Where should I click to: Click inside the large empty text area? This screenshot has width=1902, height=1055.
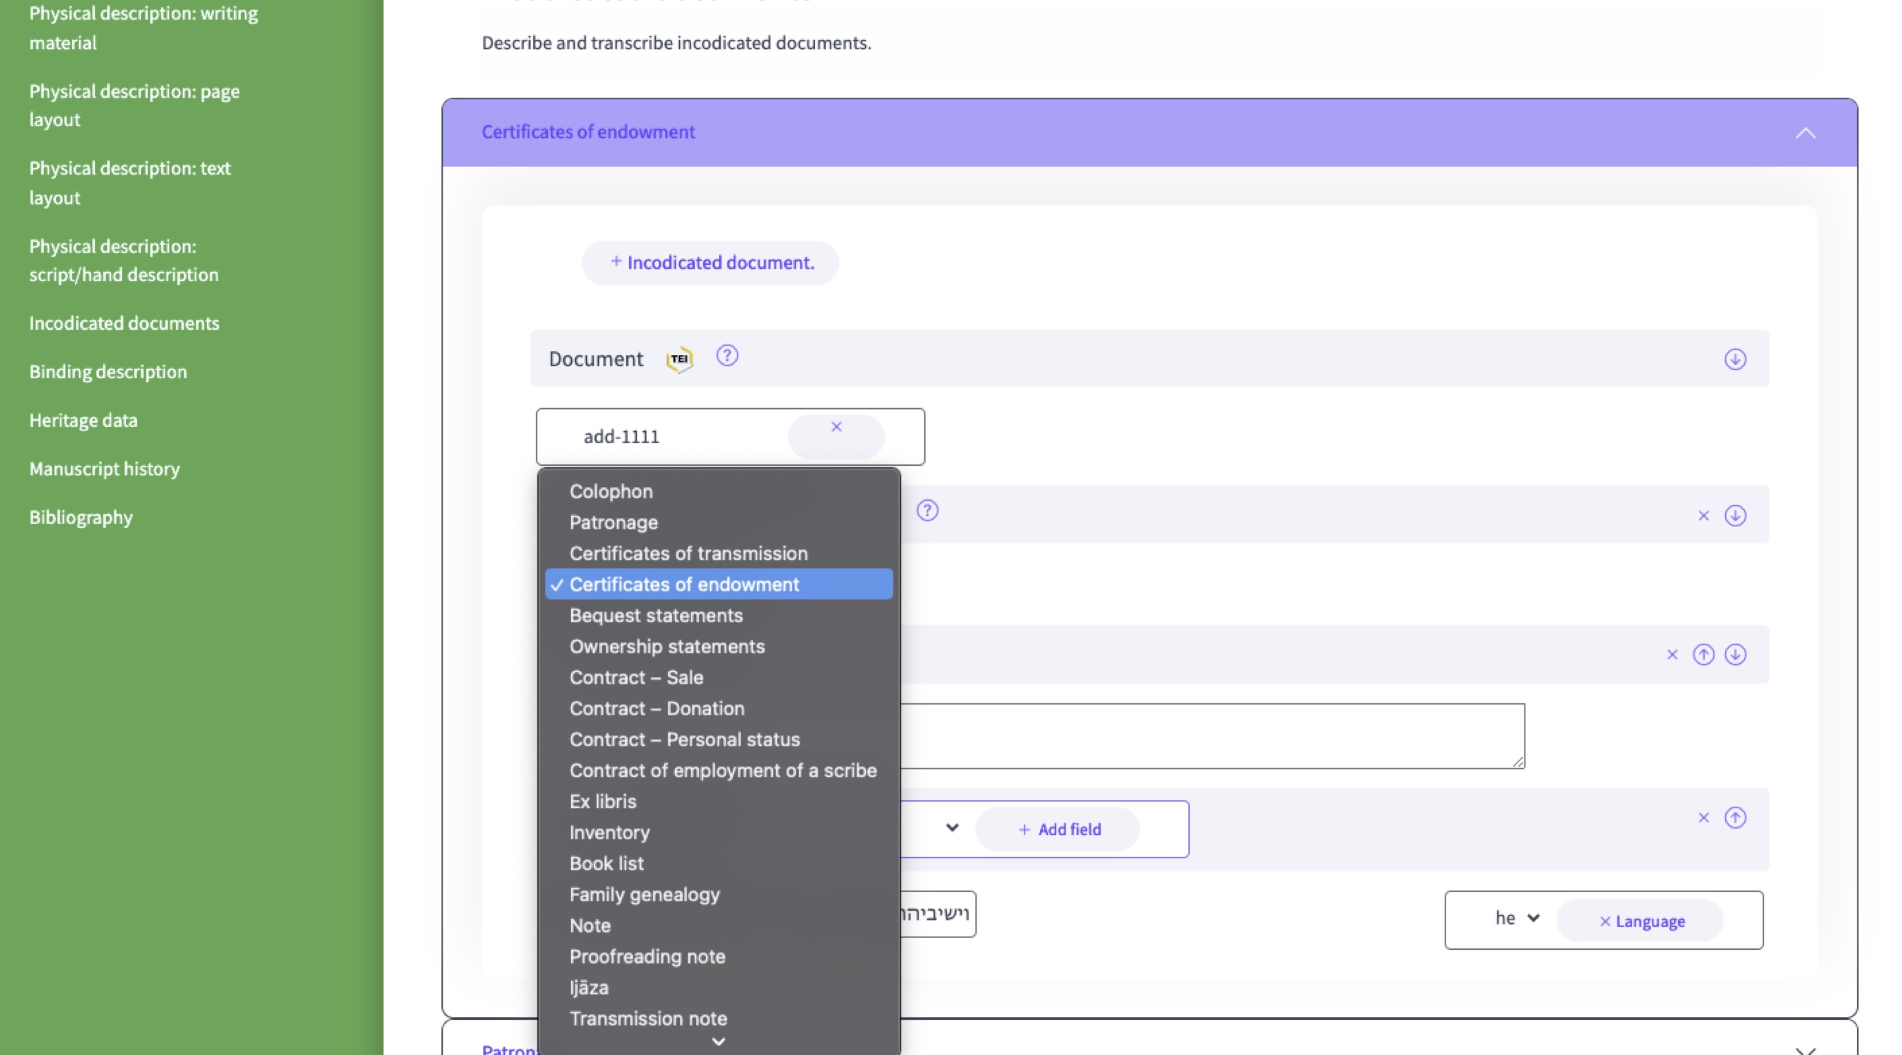1211,735
